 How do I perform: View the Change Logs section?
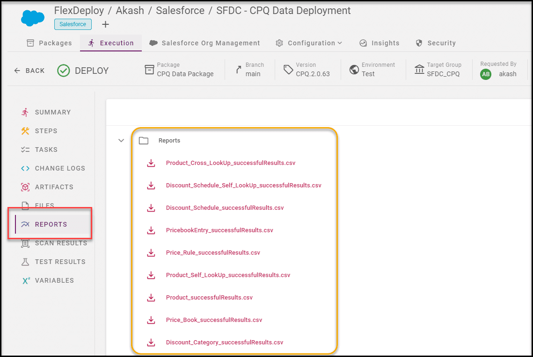coord(53,168)
